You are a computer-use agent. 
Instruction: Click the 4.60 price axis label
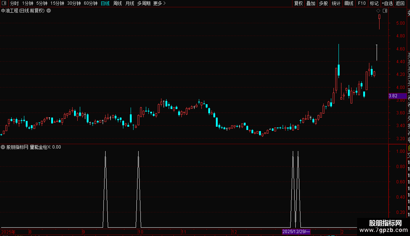400,49
